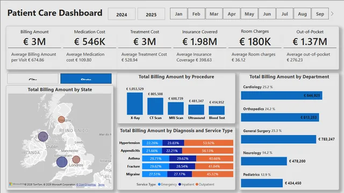Click the Outpatient legend color dot
Screen dimensions: 344x193
pyautogui.click(x=197, y=184)
